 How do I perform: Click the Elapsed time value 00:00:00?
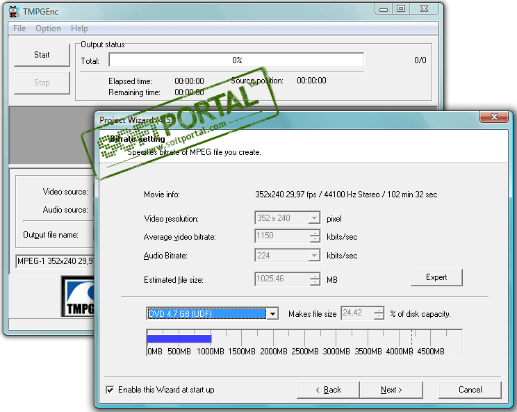pos(189,81)
